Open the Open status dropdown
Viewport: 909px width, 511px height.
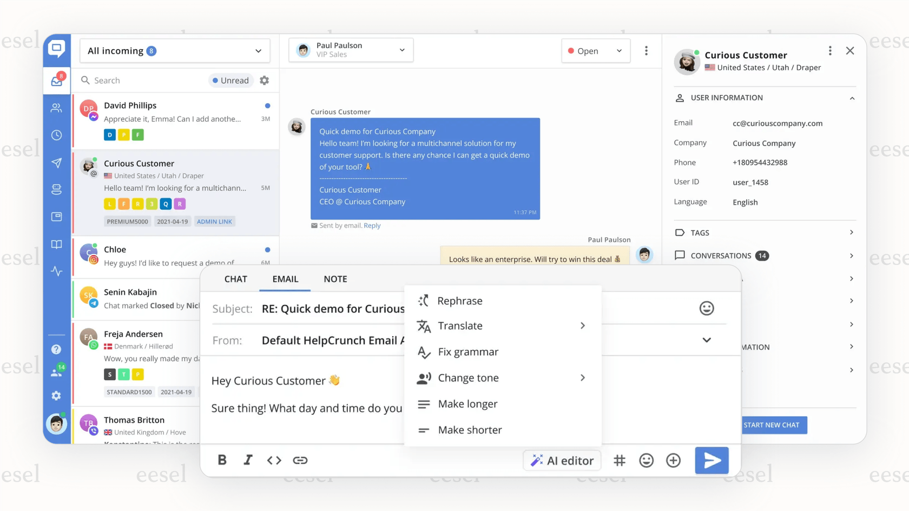pos(595,50)
